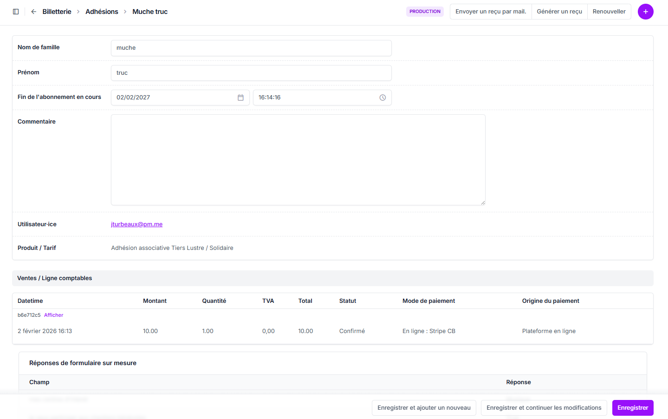
Task: Open jturbeaux@pm.me user link
Action: pos(137,224)
